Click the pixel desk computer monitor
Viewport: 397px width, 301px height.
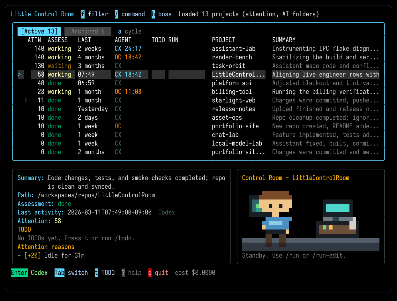pos(338,208)
